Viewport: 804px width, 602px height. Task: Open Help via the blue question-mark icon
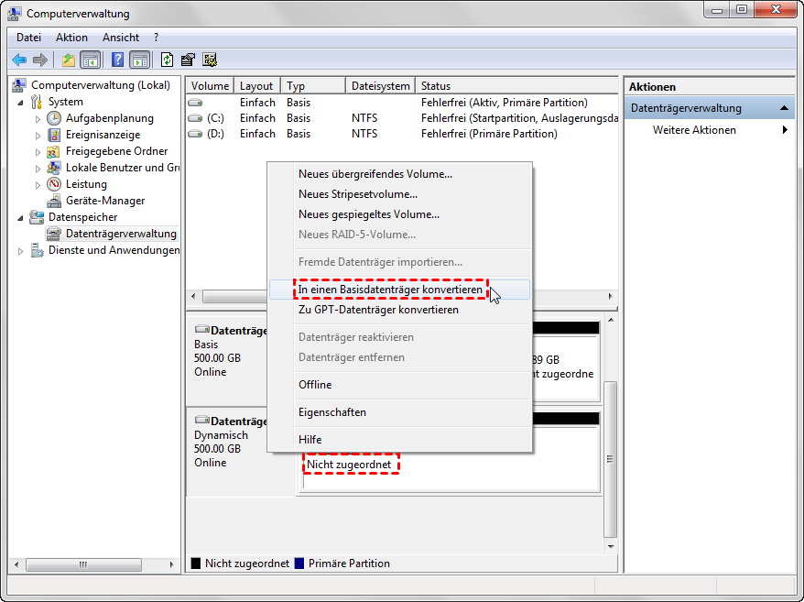tap(117, 60)
